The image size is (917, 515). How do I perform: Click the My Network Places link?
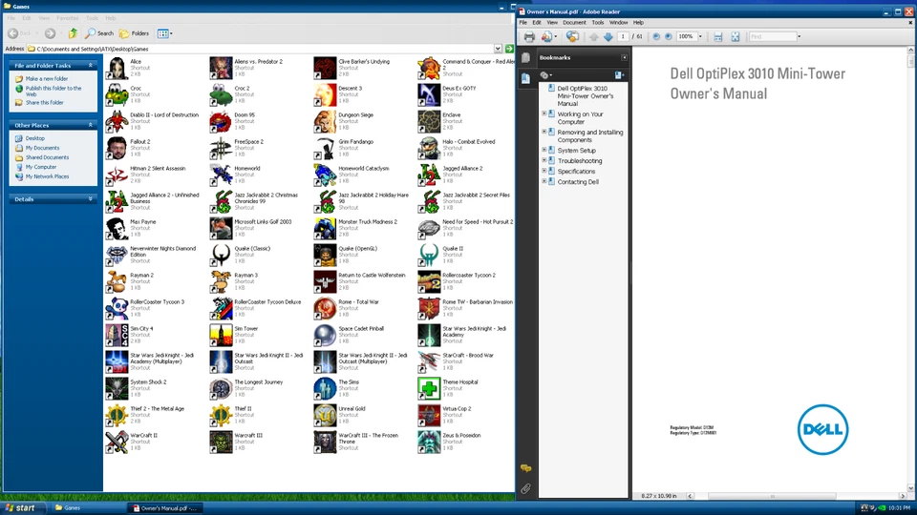tap(48, 176)
